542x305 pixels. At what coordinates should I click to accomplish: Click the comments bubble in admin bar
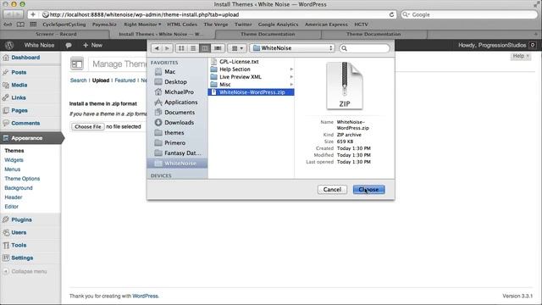69,45
